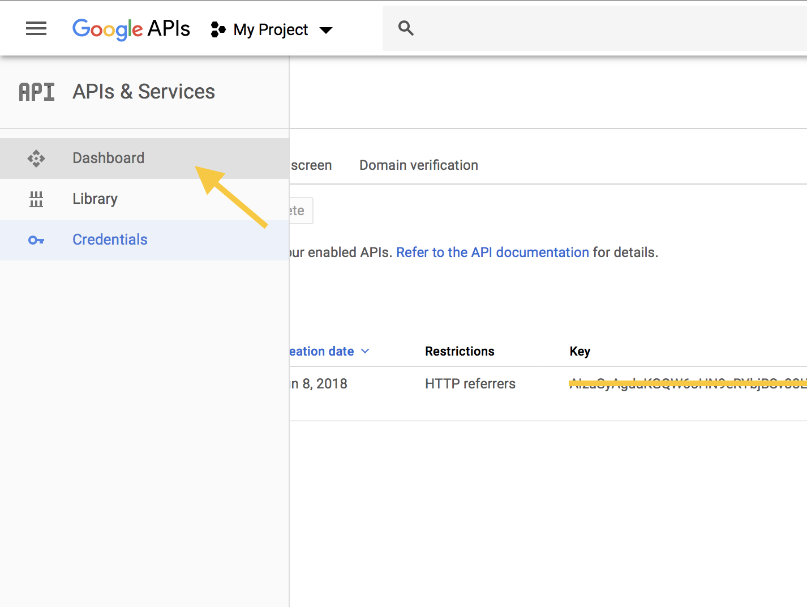Screen dimensions: 807x607
Task: Click the API logo icon in sidebar
Action: pos(37,92)
